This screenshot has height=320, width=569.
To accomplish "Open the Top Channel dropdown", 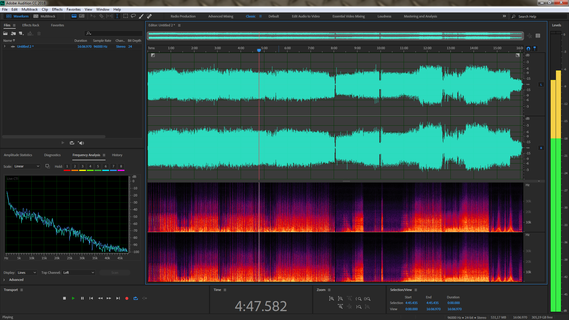I will pos(79,273).
